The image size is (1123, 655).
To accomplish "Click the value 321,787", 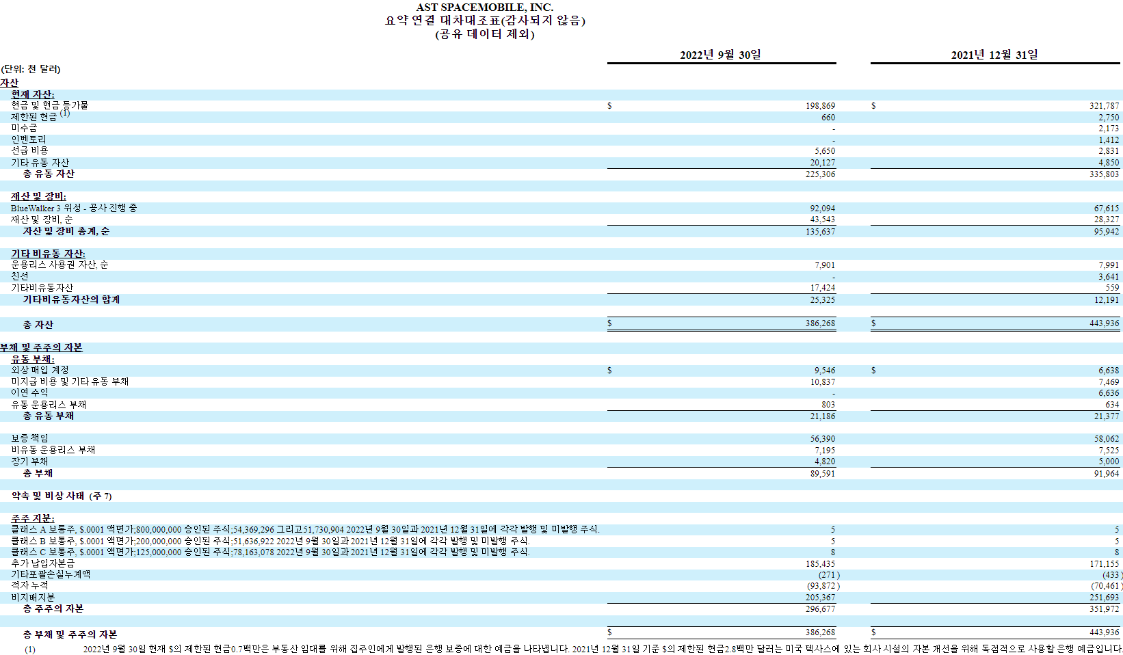I will [1105, 106].
